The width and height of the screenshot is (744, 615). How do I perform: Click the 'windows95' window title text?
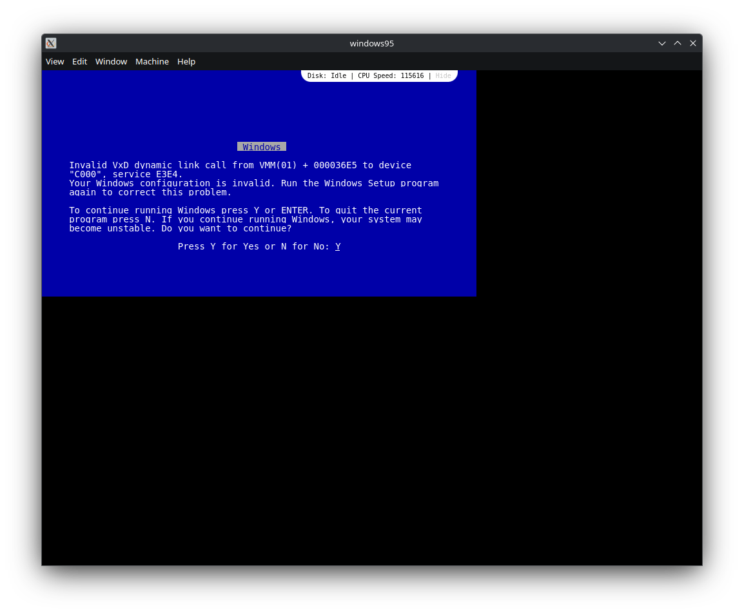click(371, 43)
